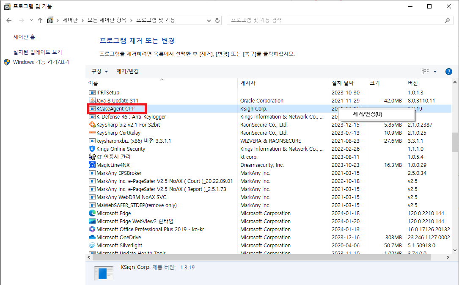Click the kt corp. publisher cell
The height and width of the screenshot is (285, 459).
pyautogui.click(x=249, y=157)
